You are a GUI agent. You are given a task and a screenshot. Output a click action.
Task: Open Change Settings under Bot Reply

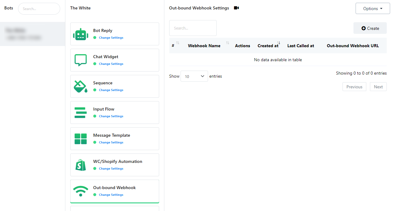[111, 38]
